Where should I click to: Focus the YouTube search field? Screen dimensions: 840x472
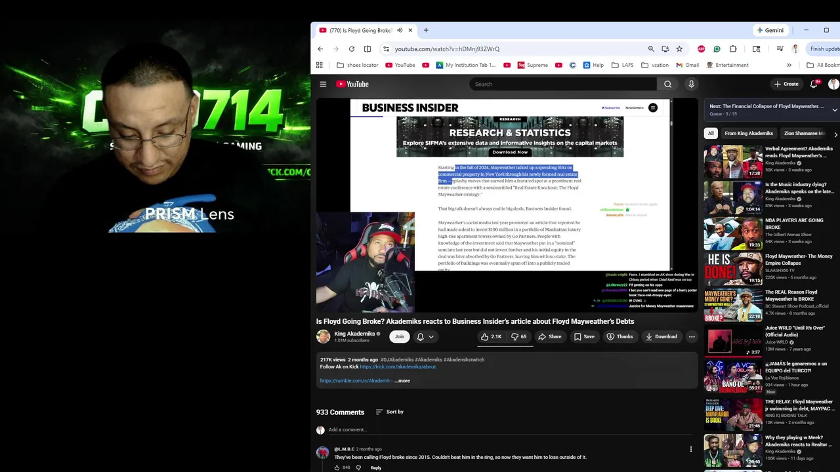tap(563, 84)
